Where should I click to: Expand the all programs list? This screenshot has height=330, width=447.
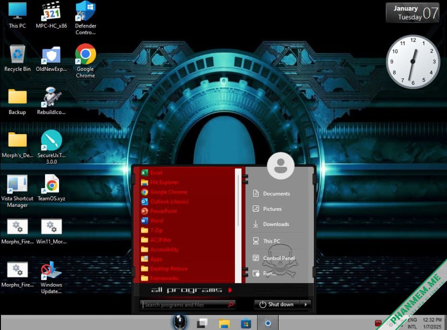191,290
